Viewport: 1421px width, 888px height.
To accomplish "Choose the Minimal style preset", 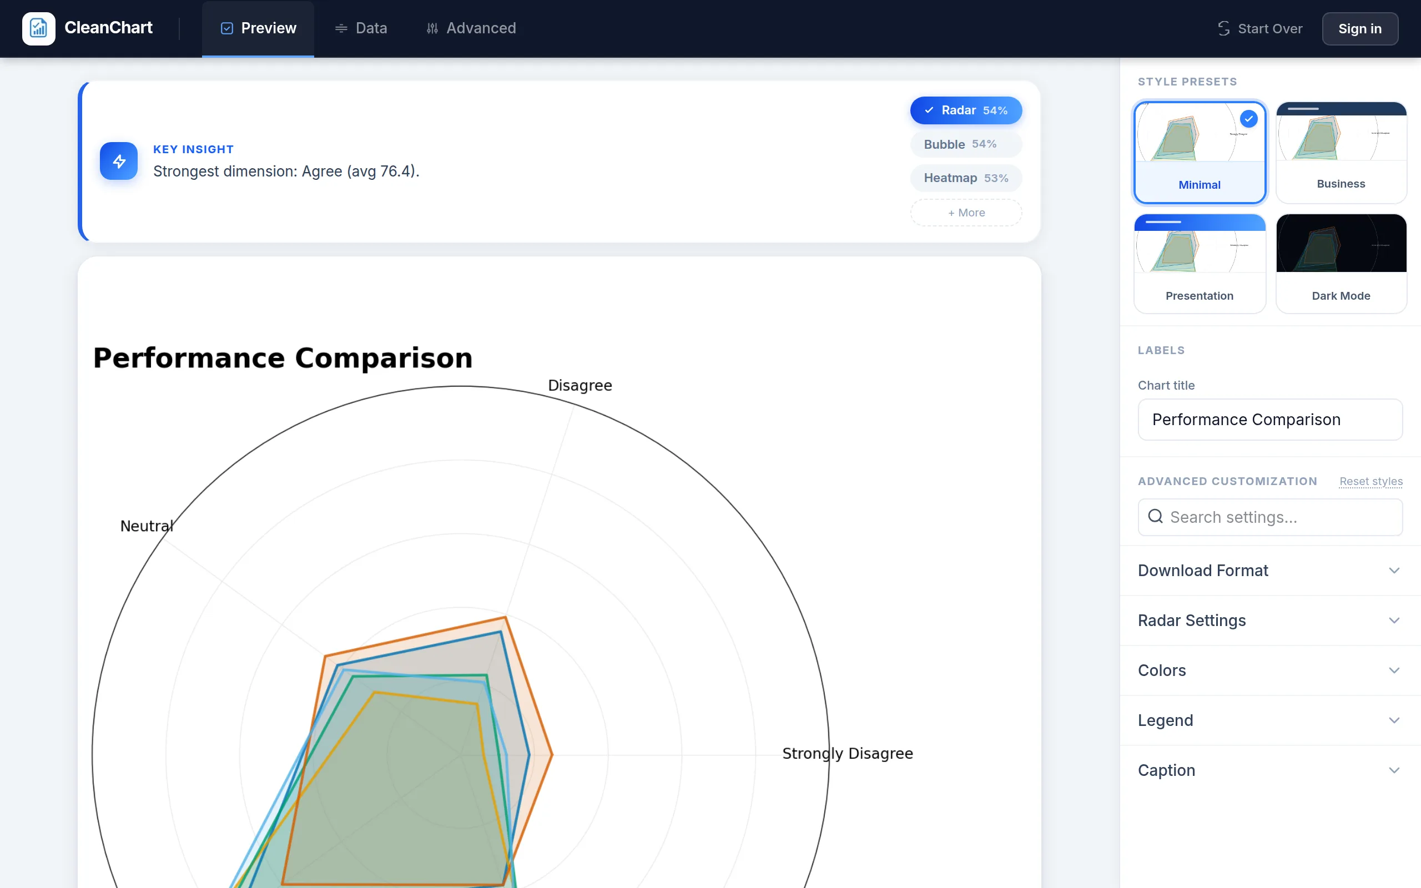I will point(1200,153).
